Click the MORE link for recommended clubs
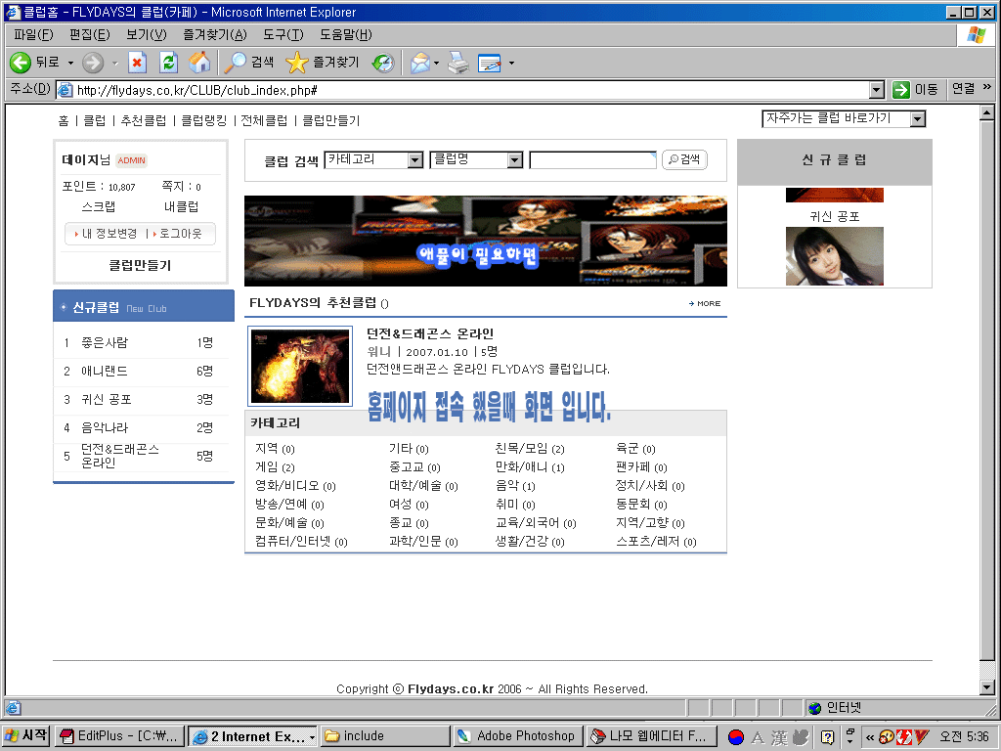The width and height of the screenshot is (1001, 751). tap(704, 303)
